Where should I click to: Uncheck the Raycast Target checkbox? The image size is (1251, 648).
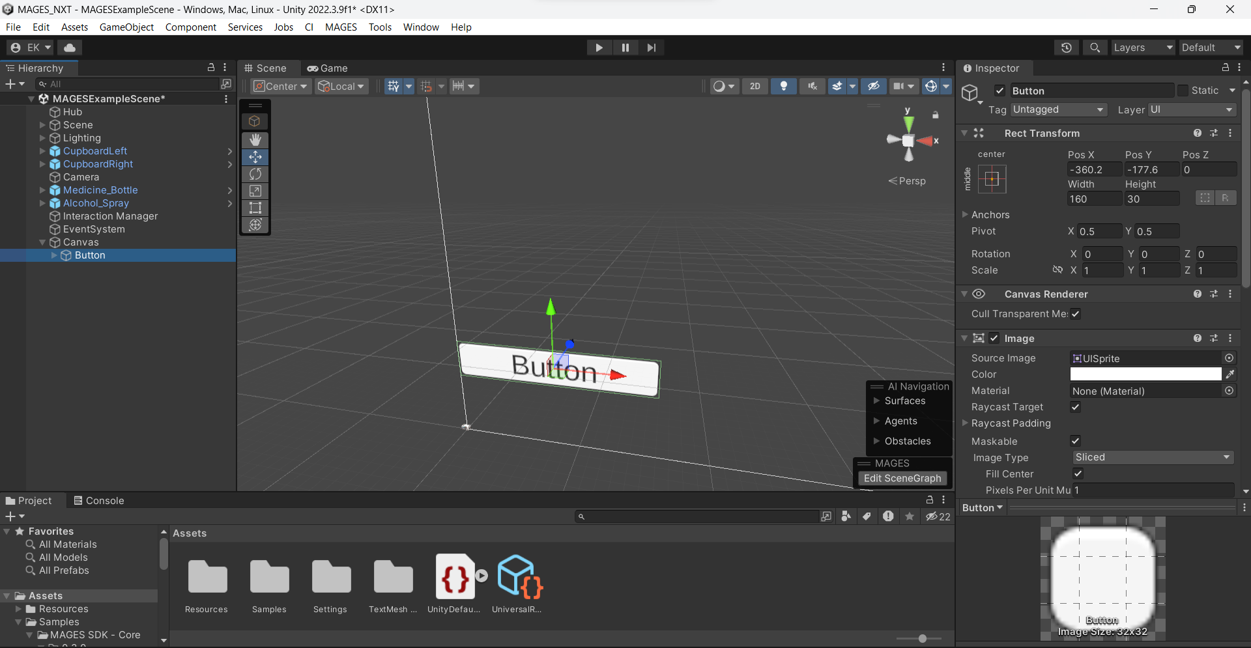(x=1075, y=407)
